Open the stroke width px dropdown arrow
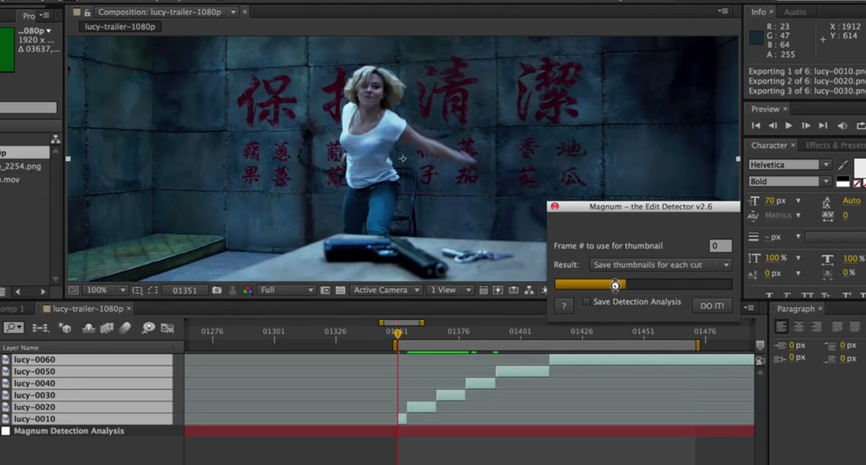Screen dimensions: 866x465 point(798,237)
